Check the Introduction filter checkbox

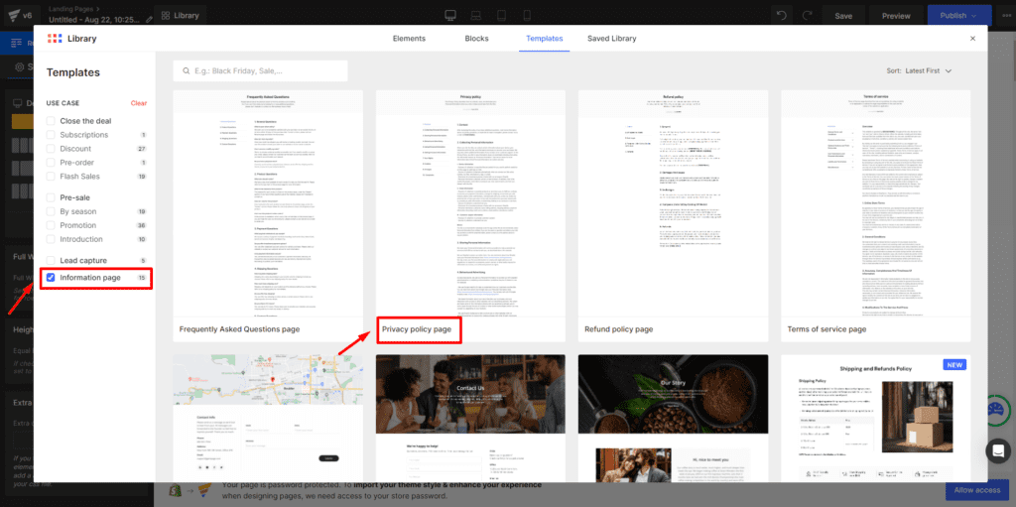coord(51,239)
